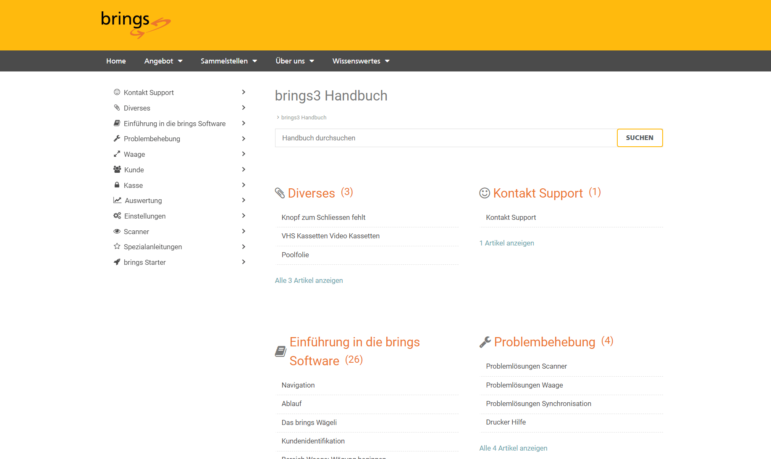Viewport: 771px width, 459px height.
Task: Expand the Kunde sidebar chevron
Action: [x=244, y=169]
